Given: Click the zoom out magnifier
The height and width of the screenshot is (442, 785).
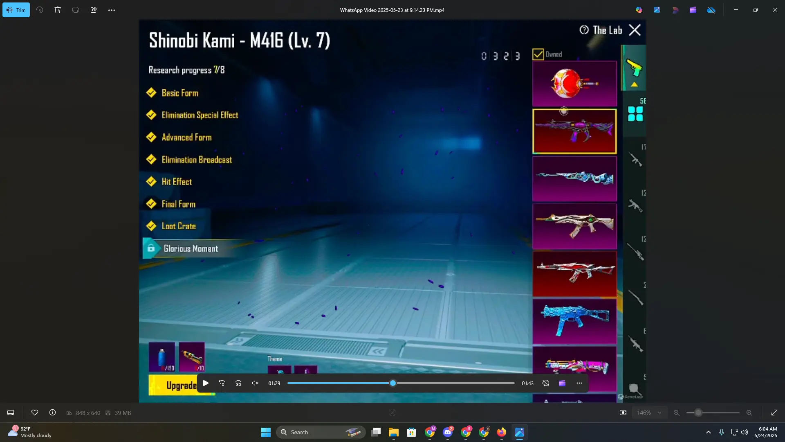Looking at the screenshot, I should point(677,413).
